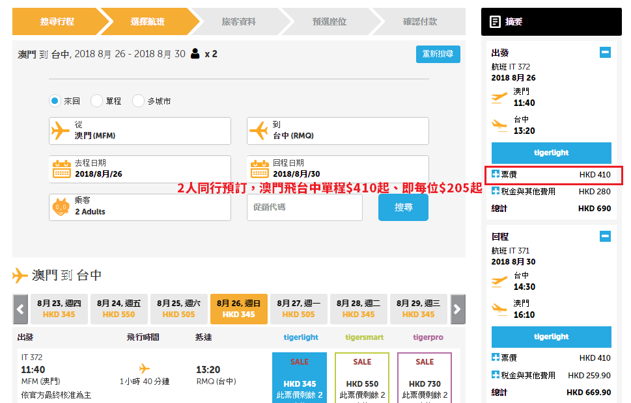
Task: Select the 多城市 multi-city radio button
Action: point(139,101)
